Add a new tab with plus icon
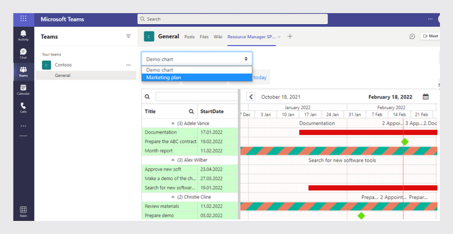Image resolution: width=453 pixels, height=234 pixels. point(290,37)
